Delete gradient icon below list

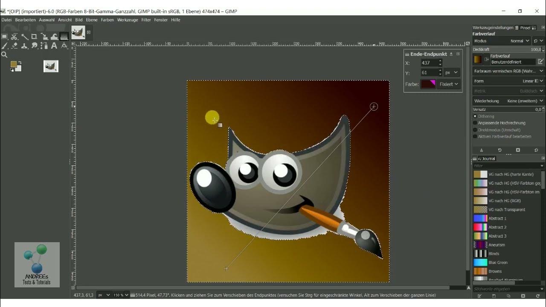(523, 296)
